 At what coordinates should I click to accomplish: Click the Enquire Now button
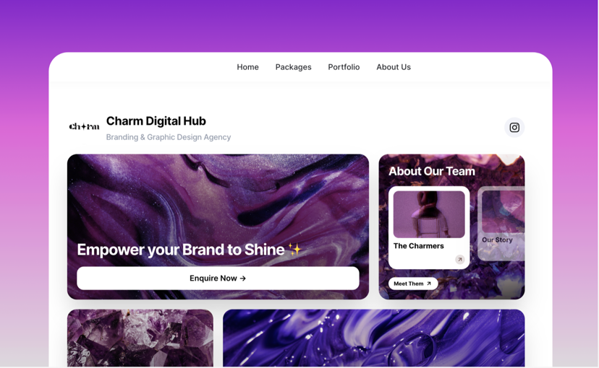point(218,278)
